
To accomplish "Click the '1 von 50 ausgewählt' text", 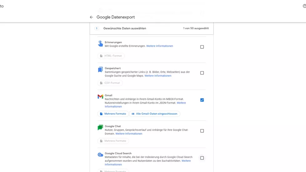I will [x=196, y=28].
